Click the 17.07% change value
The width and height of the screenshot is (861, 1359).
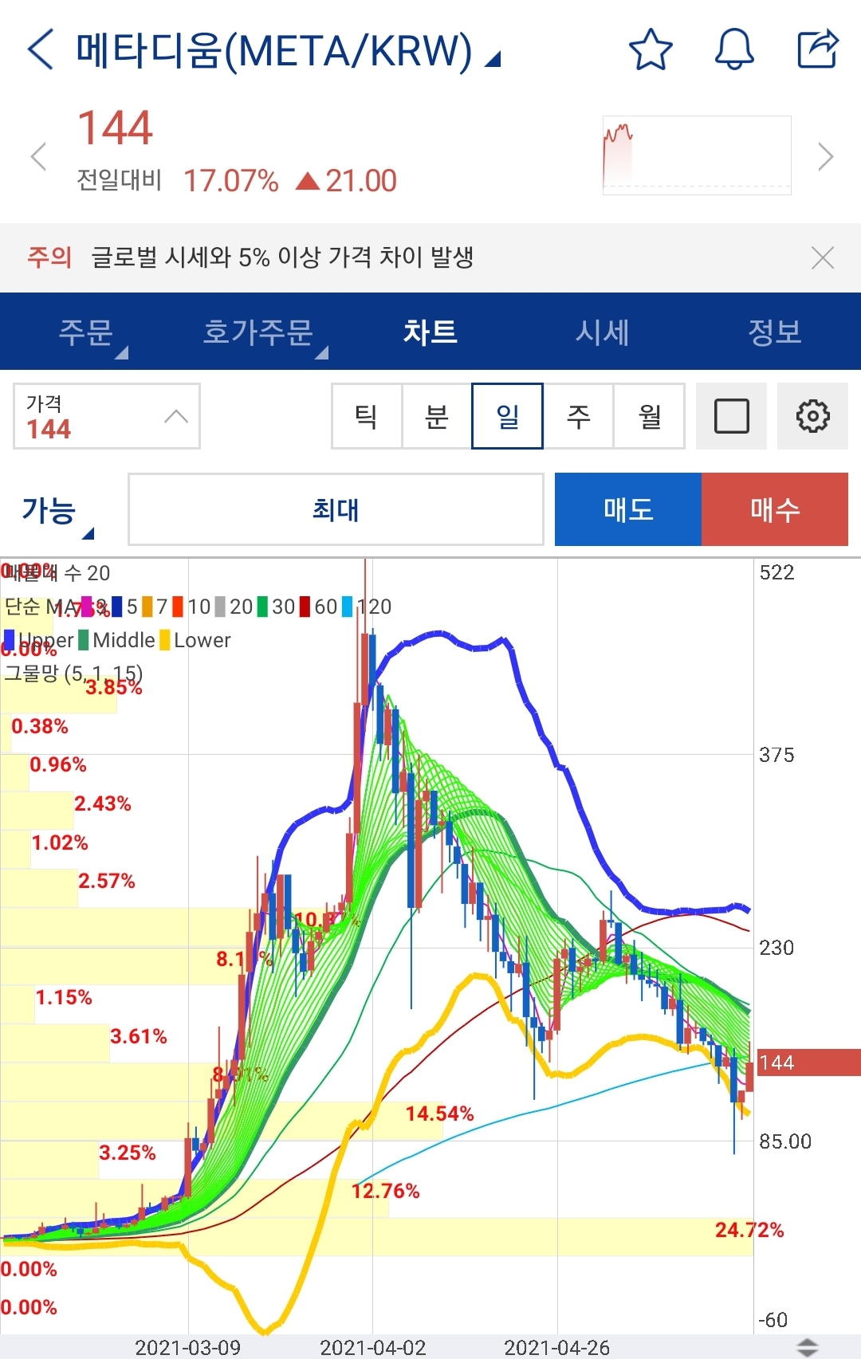point(231,181)
